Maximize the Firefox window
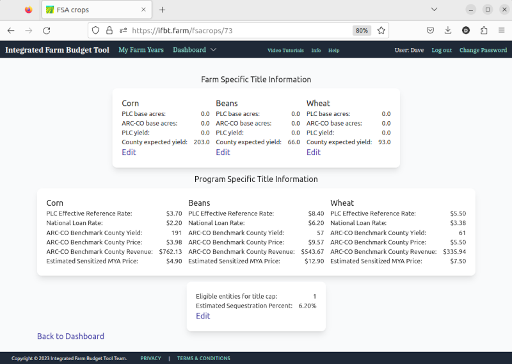Screen dimensions: 512x364 pyautogui.click(x=488, y=10)
